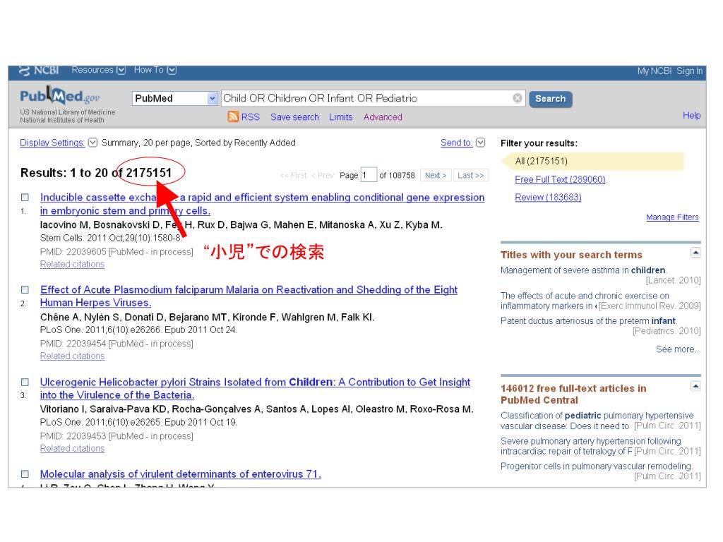Open Related citations for PMID 22039605

(x=73, y=264)
